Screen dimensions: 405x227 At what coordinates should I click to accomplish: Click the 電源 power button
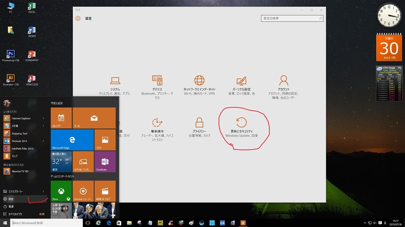(x=11, y=207)
